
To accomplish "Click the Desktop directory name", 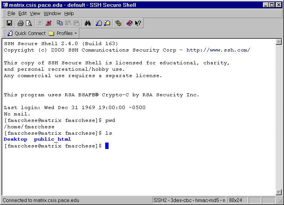I will [x=15, y=139].
